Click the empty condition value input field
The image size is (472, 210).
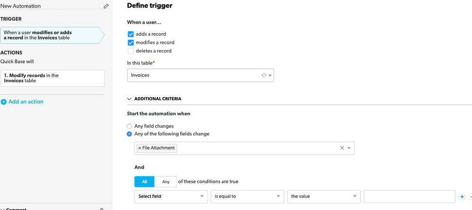pos(409,196)
